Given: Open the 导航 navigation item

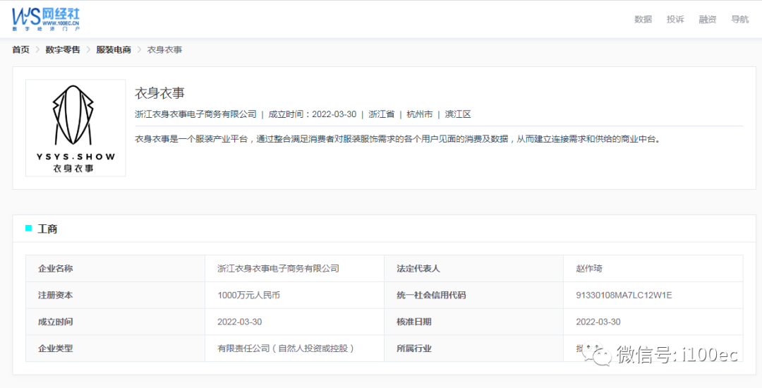Looking at the screenshot, I should pyautogui.click(x=739, y=20).
